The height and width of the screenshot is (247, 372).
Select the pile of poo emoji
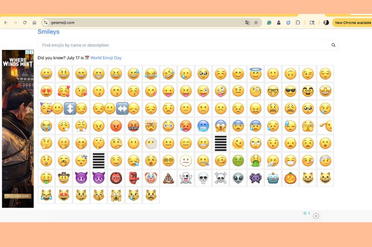(168, 178)
